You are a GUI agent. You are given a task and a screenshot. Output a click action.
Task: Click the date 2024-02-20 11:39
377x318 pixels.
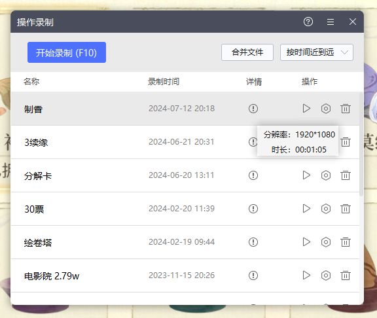pyautogui.click(x=181, y=208)
